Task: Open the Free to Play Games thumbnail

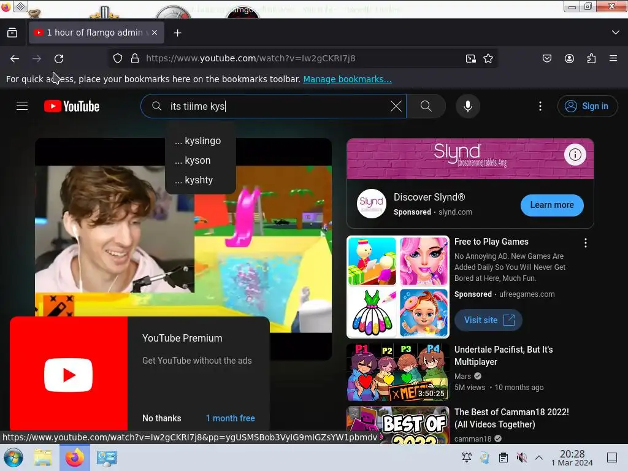Action: pos(397,287)
